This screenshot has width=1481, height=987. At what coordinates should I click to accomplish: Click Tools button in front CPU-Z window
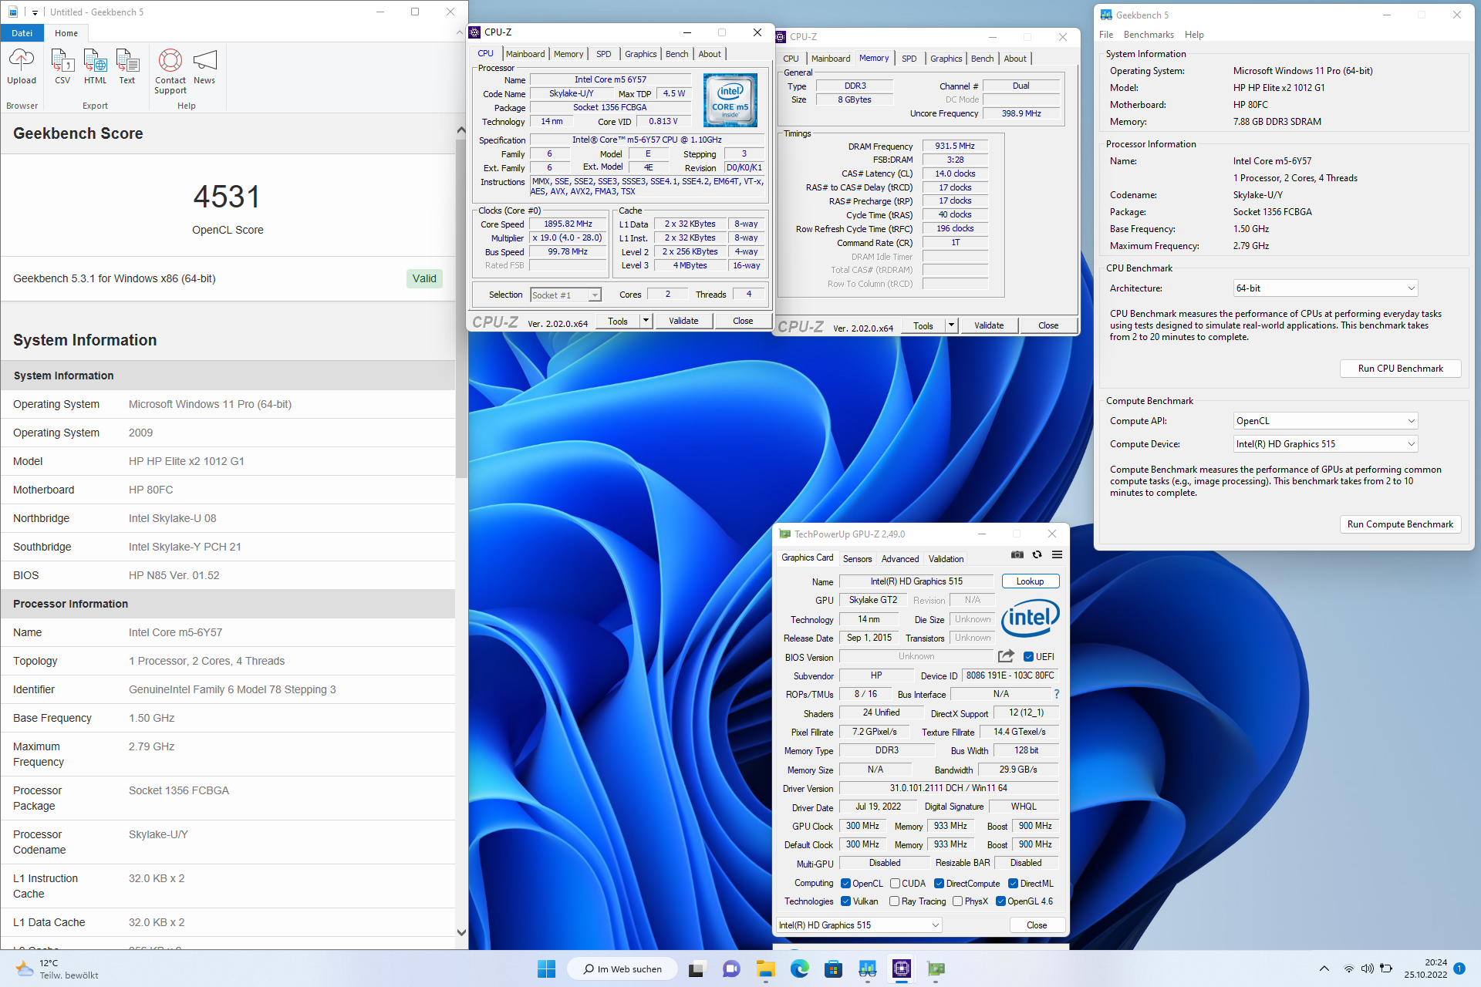point(618,321)
